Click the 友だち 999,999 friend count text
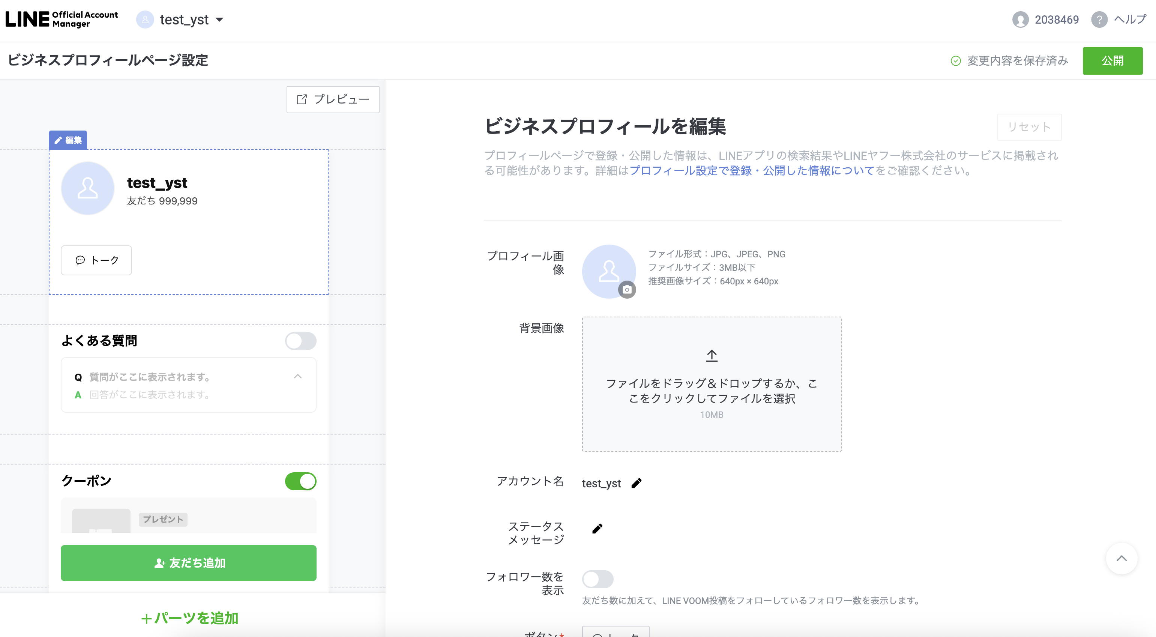Viewport: 1156px width, 637px height. click(x=162, y=201)
